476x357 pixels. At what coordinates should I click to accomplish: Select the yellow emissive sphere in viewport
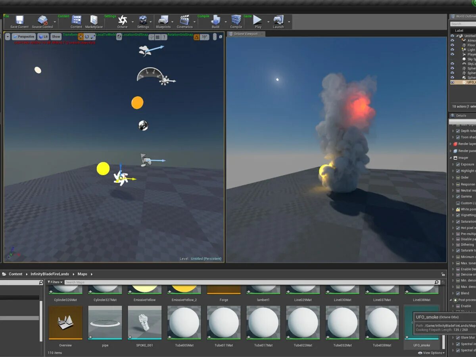point(103,169)
